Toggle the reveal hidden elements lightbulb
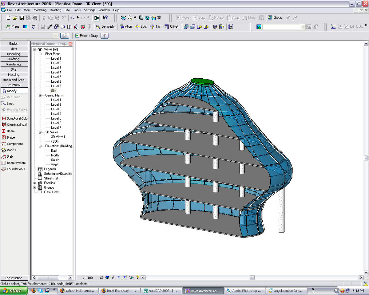This screenshot has width=369, height=295. pyautogui.click(x=137, y=277)
